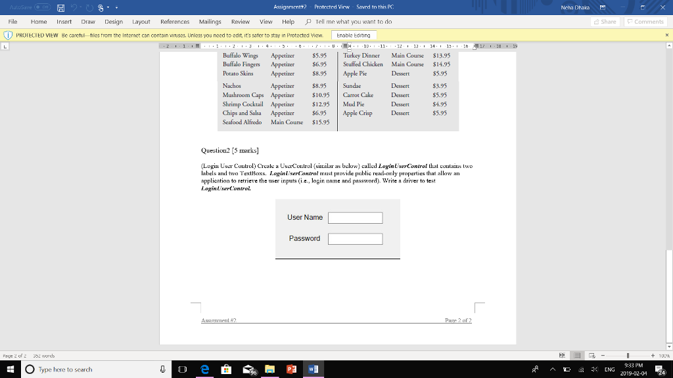Click the Touch/Mouse Mode hand icon
The image size is (673, 378).
(101, 8)
